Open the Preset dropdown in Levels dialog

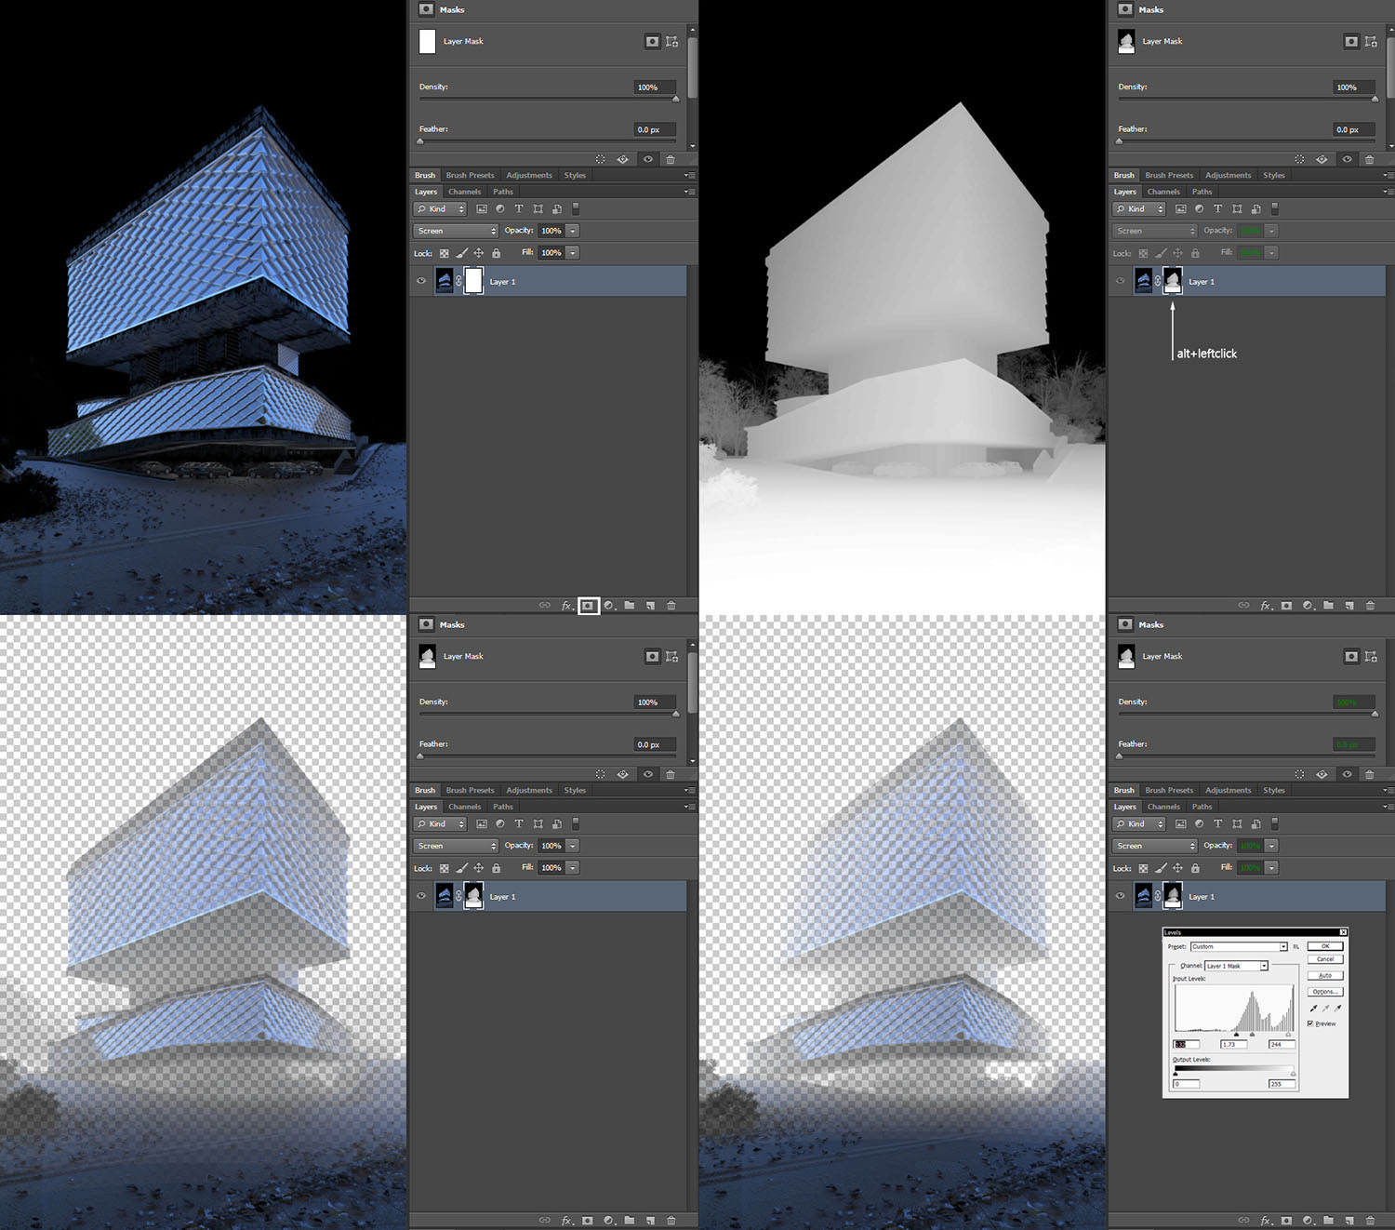tap(1282, 947)
